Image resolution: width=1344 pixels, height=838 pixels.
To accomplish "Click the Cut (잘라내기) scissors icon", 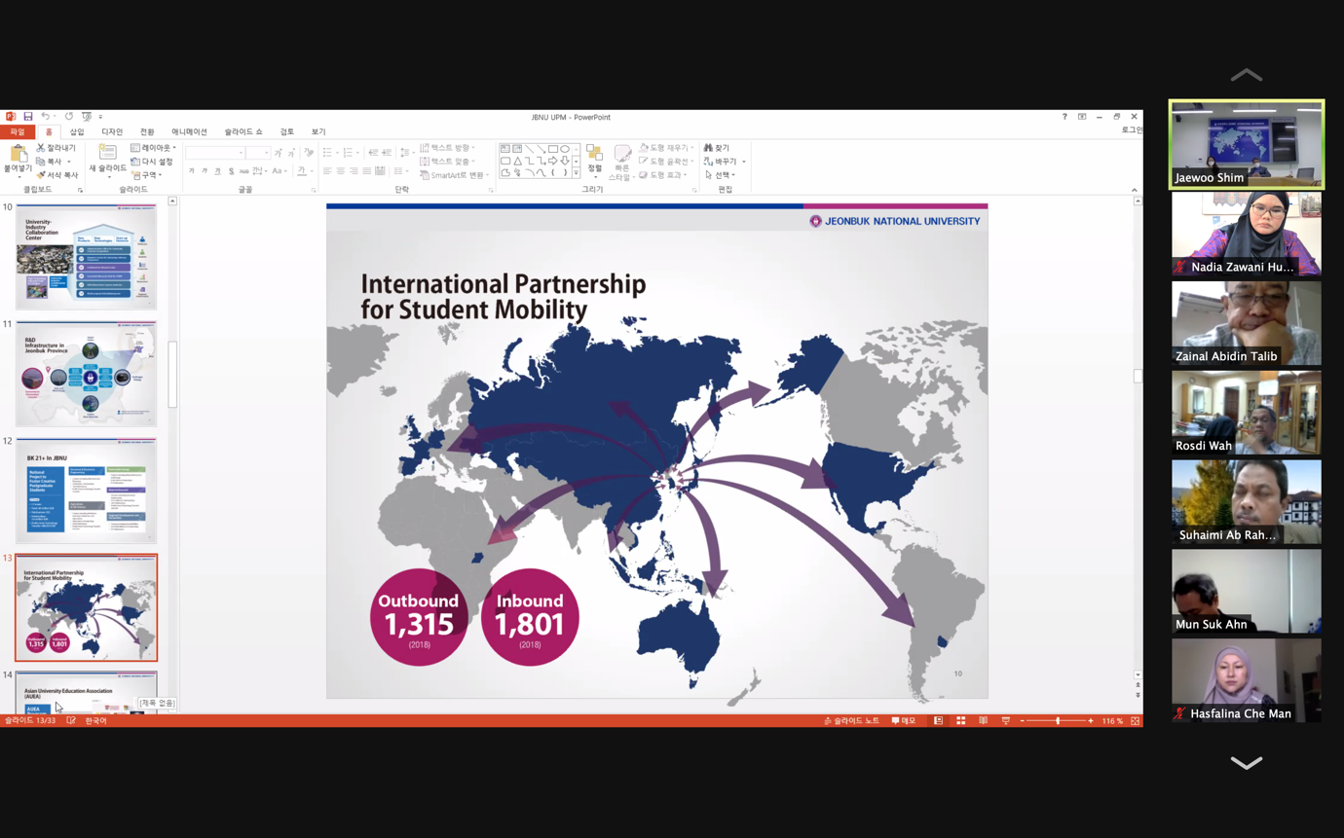I will click(41, 148).
